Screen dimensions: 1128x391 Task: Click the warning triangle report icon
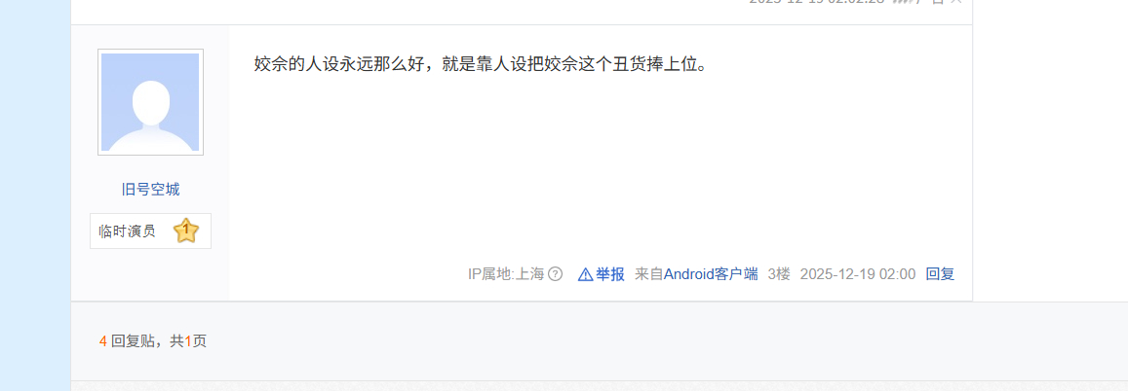click(586, 274)
